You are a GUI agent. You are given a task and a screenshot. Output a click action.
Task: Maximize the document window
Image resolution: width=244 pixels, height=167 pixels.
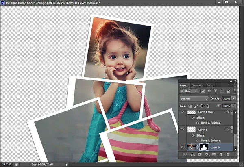click(x=227, y=2)
